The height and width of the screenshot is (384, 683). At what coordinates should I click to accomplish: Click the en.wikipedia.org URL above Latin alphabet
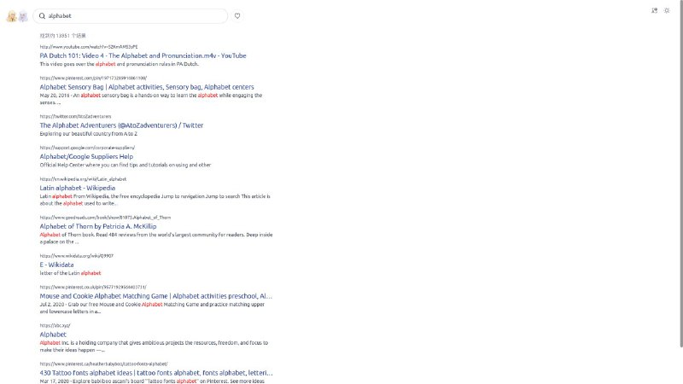click(x=83, y=179)
